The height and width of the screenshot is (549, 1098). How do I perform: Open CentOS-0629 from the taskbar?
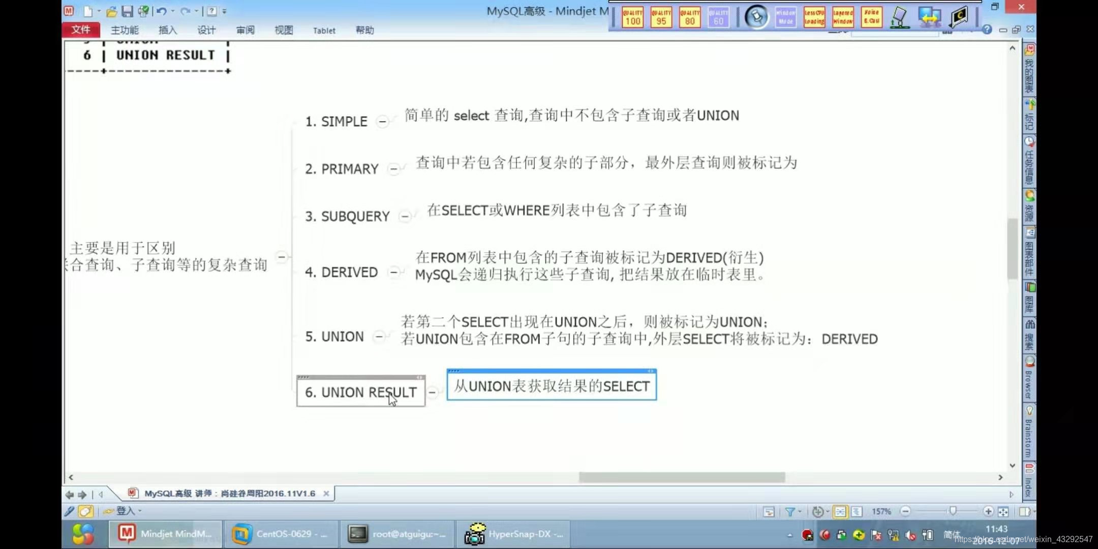pos(281,534)
